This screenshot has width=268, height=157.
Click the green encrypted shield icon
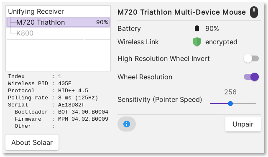[x=197, y=42]
